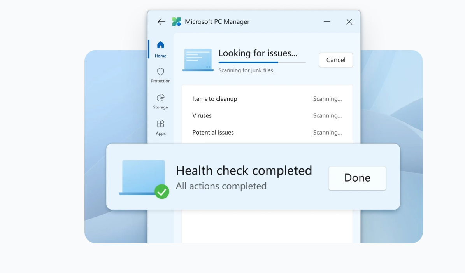465x273 pixels.
Task: Open the Home section in sidebar
Action: pos(160,49)
